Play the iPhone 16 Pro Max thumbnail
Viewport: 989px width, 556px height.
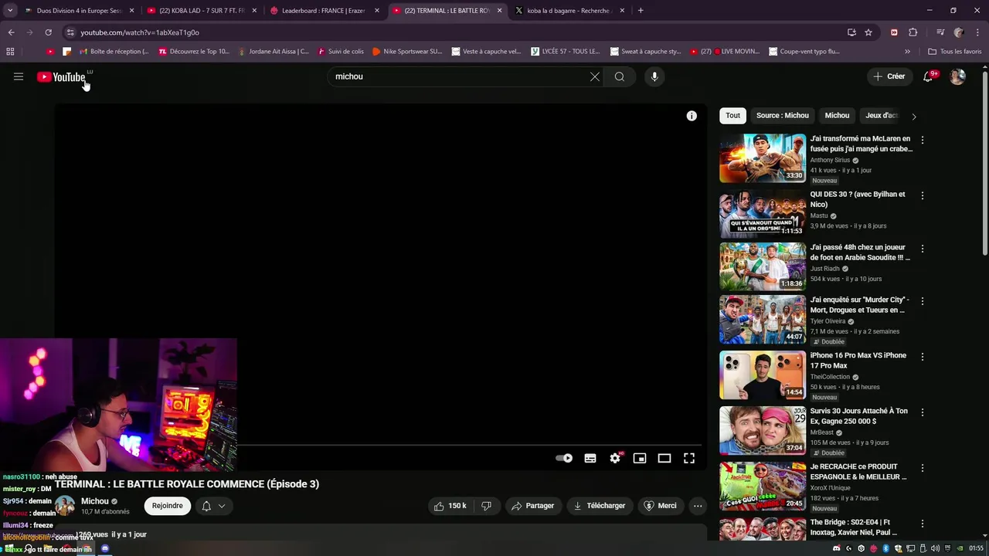pos(763,375)
